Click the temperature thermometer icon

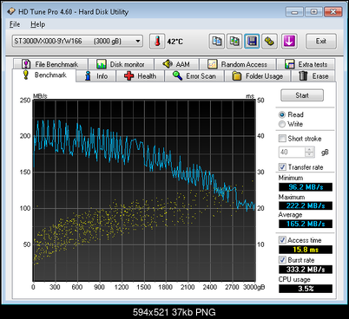157,41
